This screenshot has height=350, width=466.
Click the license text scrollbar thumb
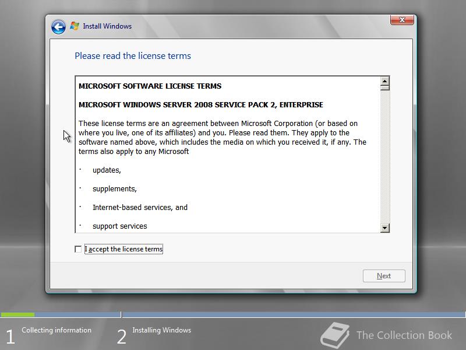pyautogui.click(x=384, y=88)
